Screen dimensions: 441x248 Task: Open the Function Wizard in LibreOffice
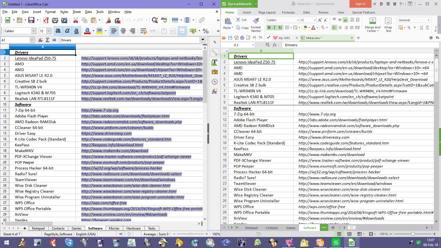click(x=41, y=40)
